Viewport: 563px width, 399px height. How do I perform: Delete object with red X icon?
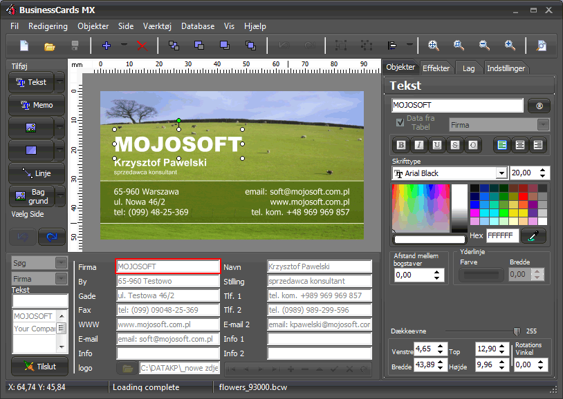tap(142, 46)
